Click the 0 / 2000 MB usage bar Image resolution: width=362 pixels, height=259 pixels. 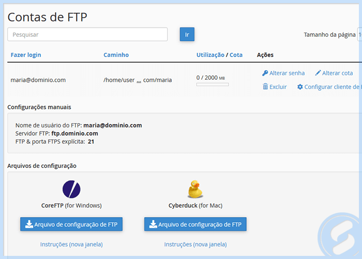(x=213, y=84)
